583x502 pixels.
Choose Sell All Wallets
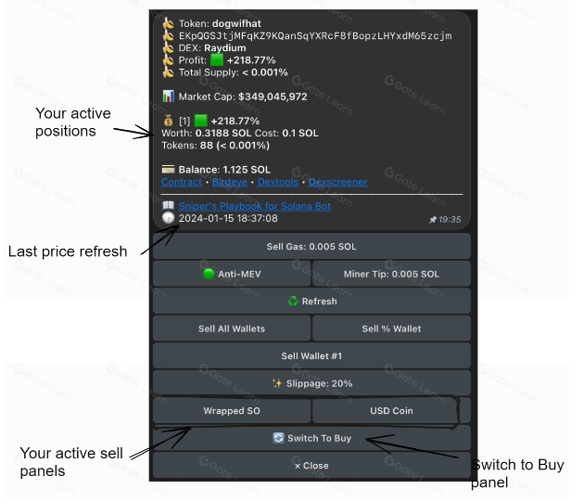click(232, 328)
